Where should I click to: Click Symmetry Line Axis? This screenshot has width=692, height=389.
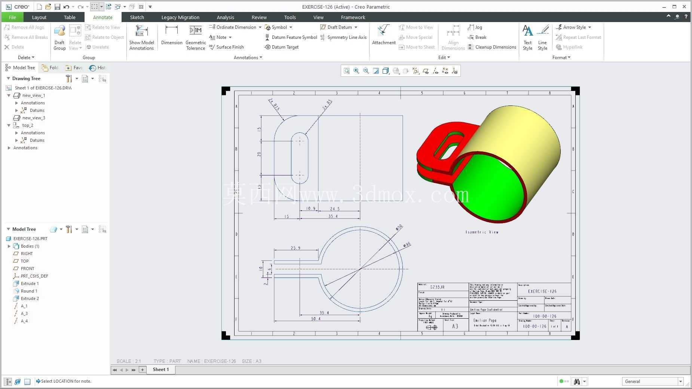[x=343, y=37]
